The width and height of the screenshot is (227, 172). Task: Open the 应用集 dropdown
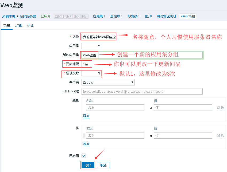pyautogui.click(x=91, y=46)
